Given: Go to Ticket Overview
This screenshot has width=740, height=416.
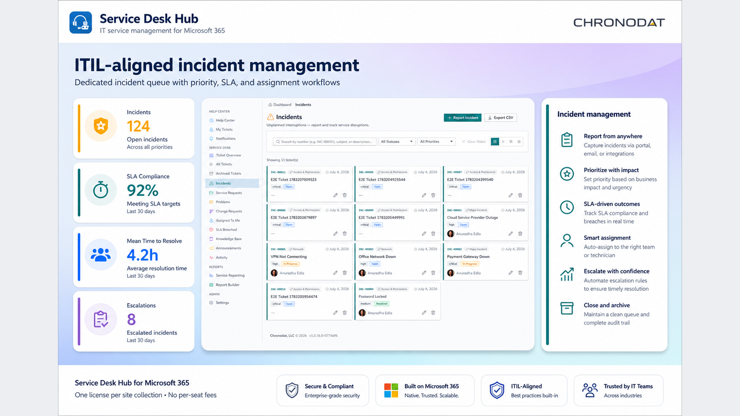Looking at the screenshot, I should [x=225, y=155].
